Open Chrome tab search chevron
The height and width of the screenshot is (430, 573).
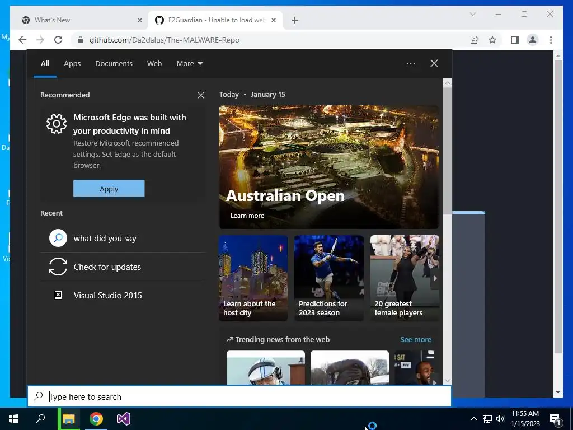coord(472,14)
